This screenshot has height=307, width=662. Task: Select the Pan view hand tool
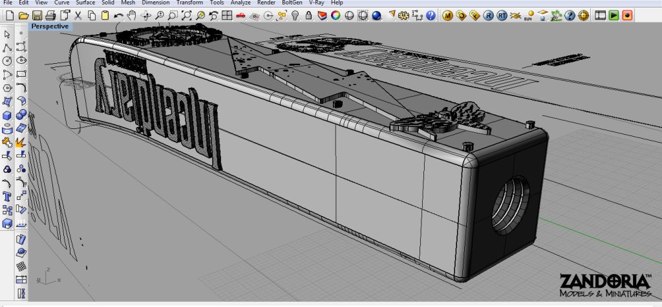[x=132, y=14]
